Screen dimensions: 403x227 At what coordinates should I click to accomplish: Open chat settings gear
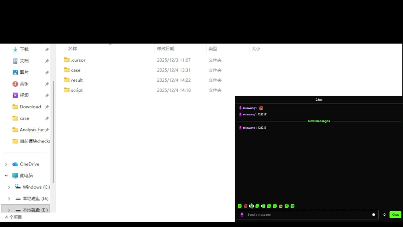point(384,215)
